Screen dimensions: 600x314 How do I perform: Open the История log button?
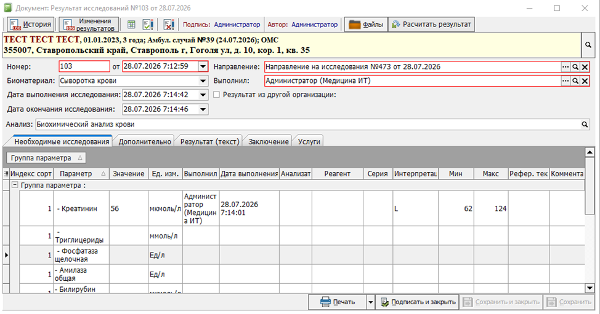[x=31, y=25]
